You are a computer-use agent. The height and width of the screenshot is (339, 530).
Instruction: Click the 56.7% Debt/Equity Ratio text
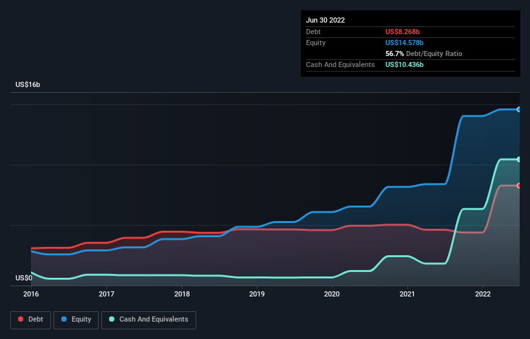423,53
